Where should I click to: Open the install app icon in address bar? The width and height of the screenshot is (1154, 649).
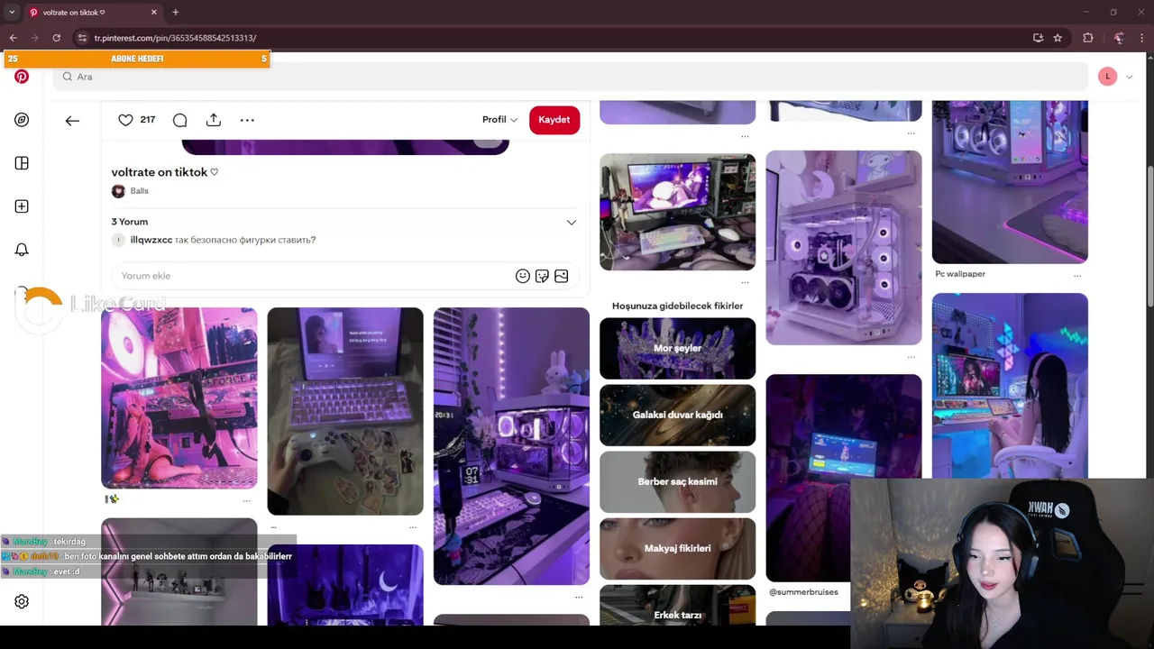pos(1038,38)
